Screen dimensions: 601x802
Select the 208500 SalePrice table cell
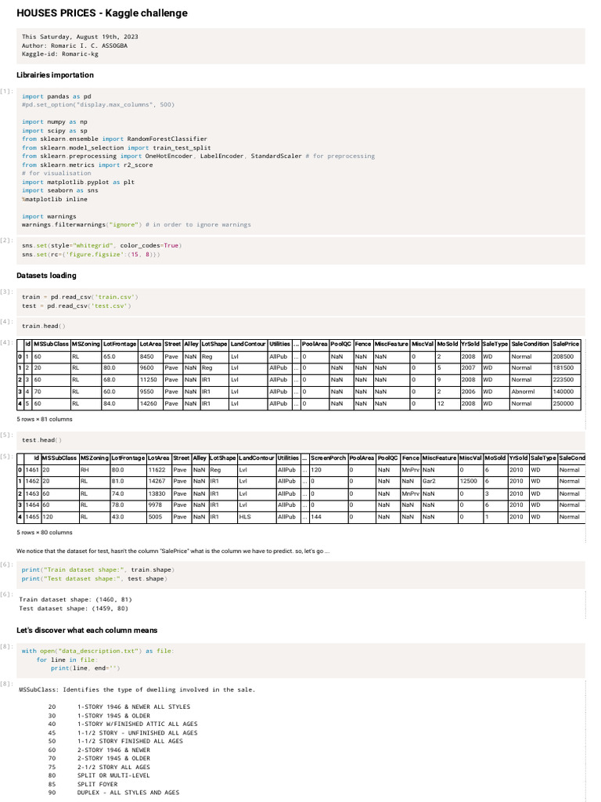pos(563,356)
